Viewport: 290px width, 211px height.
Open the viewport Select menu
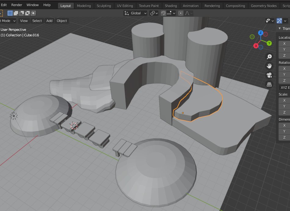click(x=37, y=21)
